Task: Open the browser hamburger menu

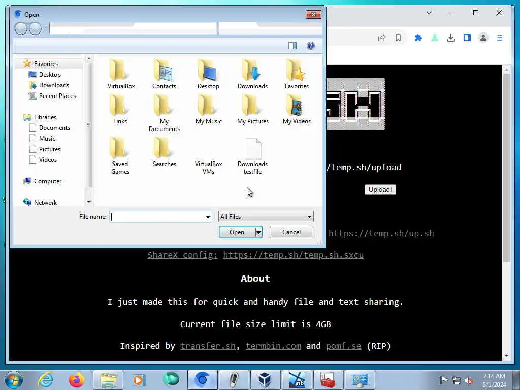Action: (x=500, y=38)
